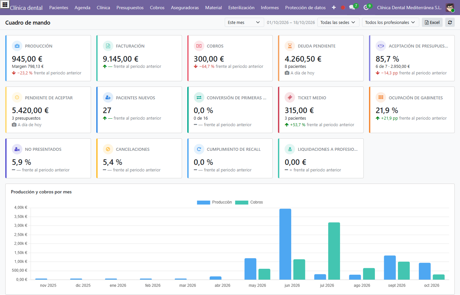Open the Aseguradoras menu
The height and width of the screenshot is (295, 460).
pos(185,8)
